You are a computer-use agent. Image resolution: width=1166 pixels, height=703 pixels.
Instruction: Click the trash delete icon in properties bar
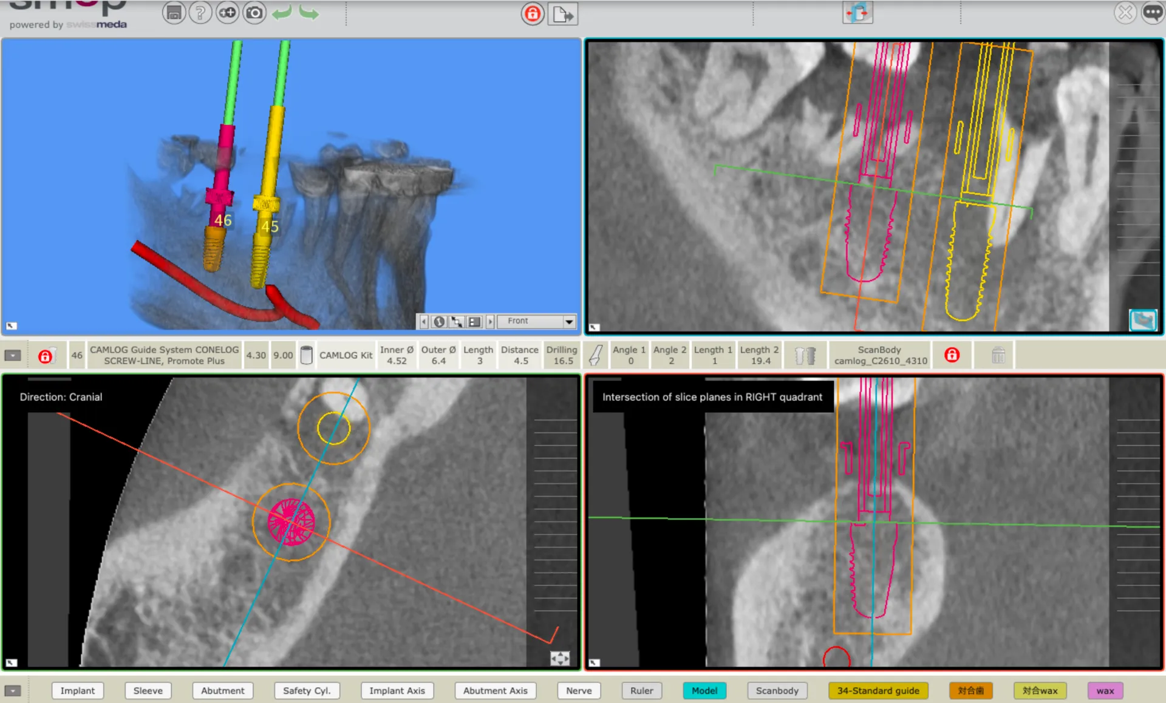pos(998,355)
